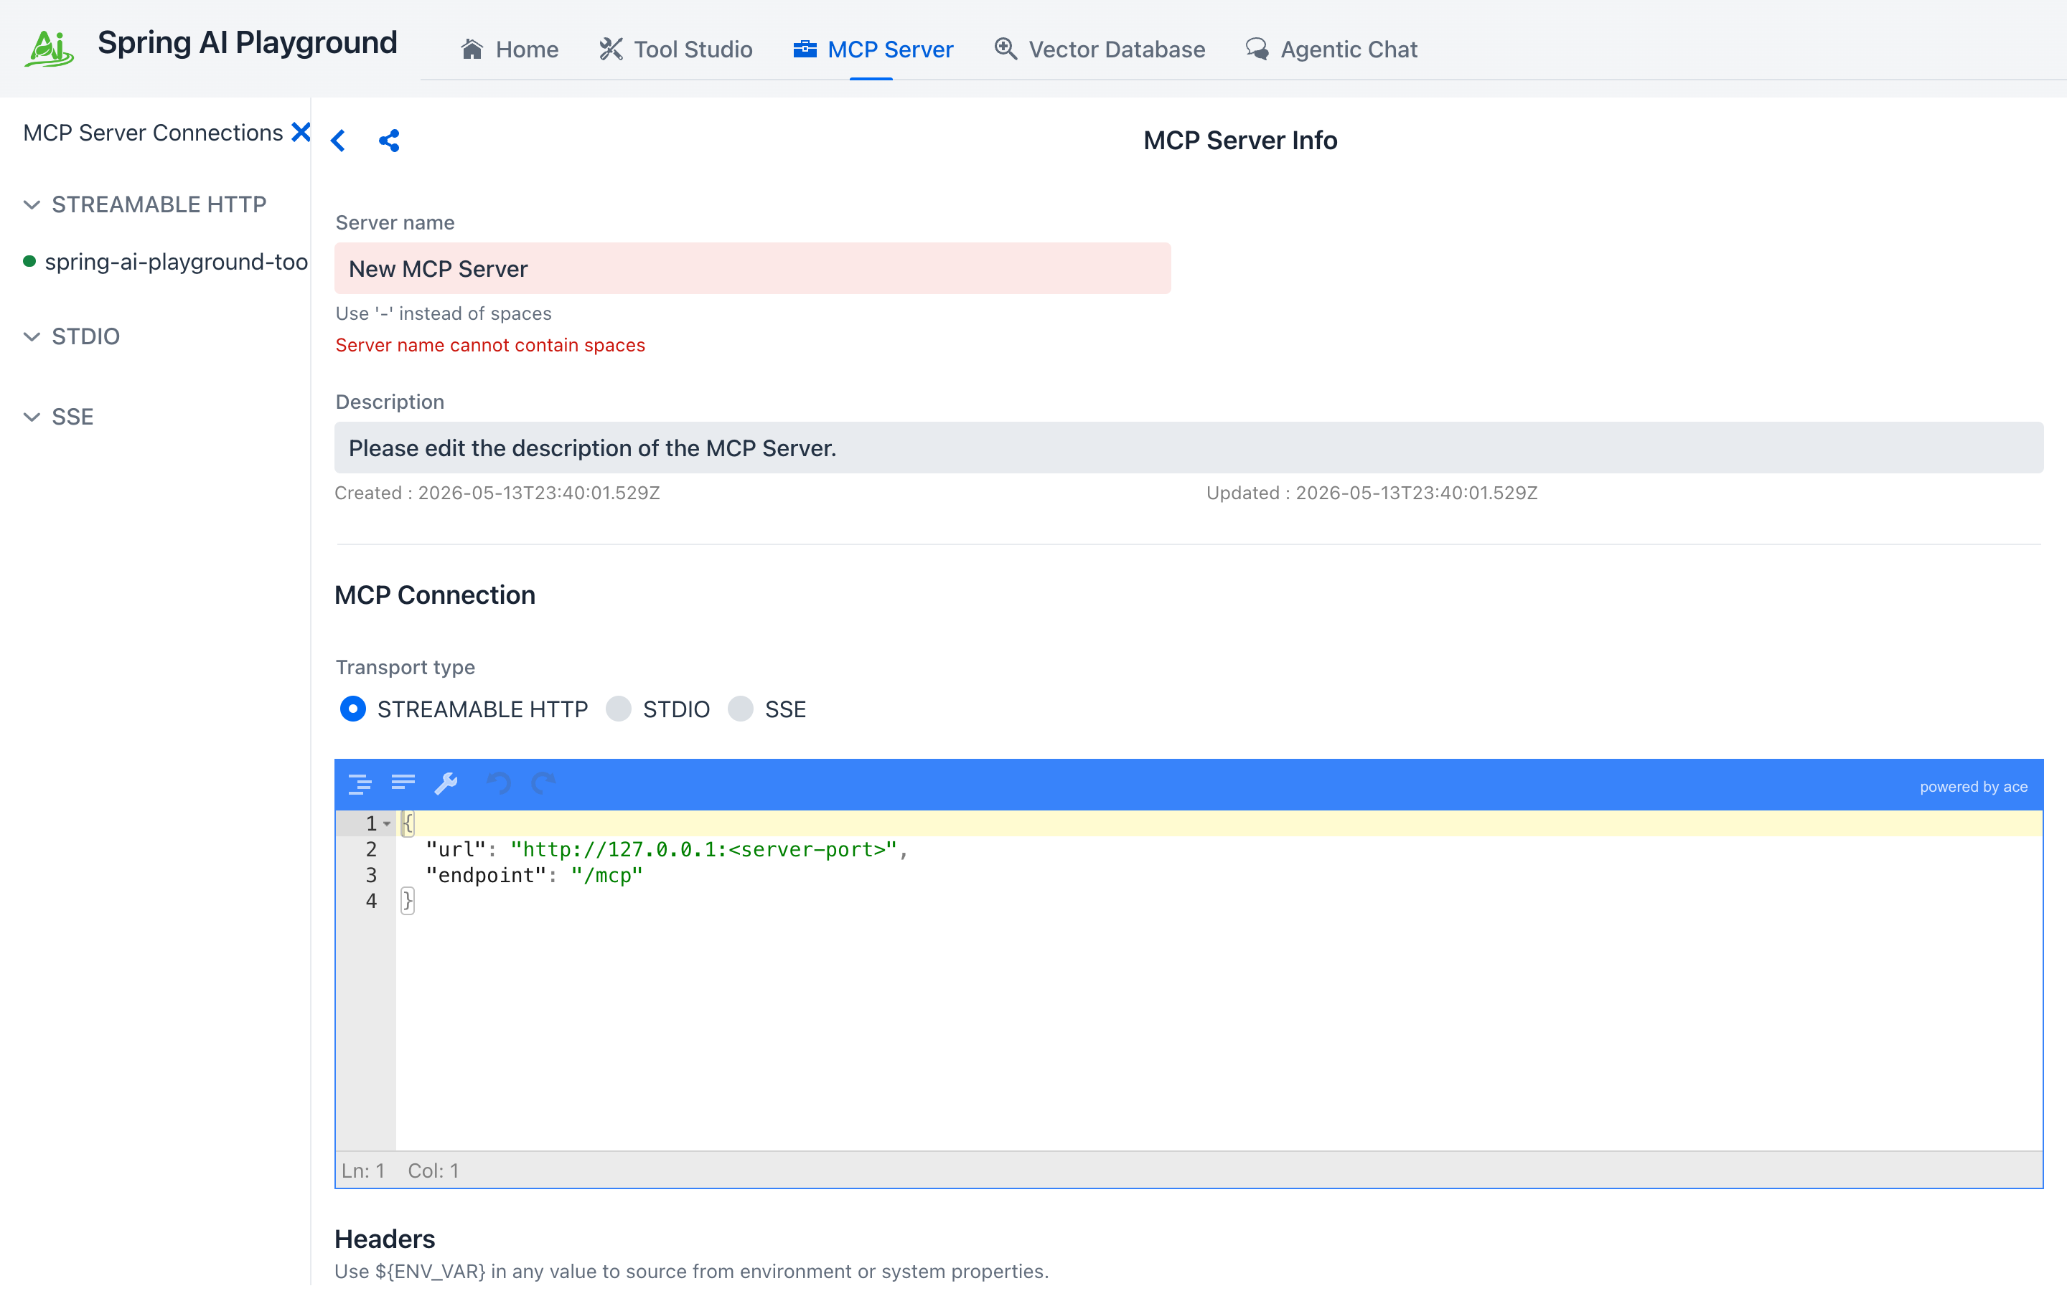2067x1291 pixels.
Task: Go to the Agentic Chat tab
Action: pyautogui.click(x=1331, y=49)
